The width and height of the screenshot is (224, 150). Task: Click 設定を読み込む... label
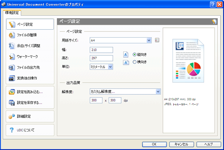click(x=30, y=92)
